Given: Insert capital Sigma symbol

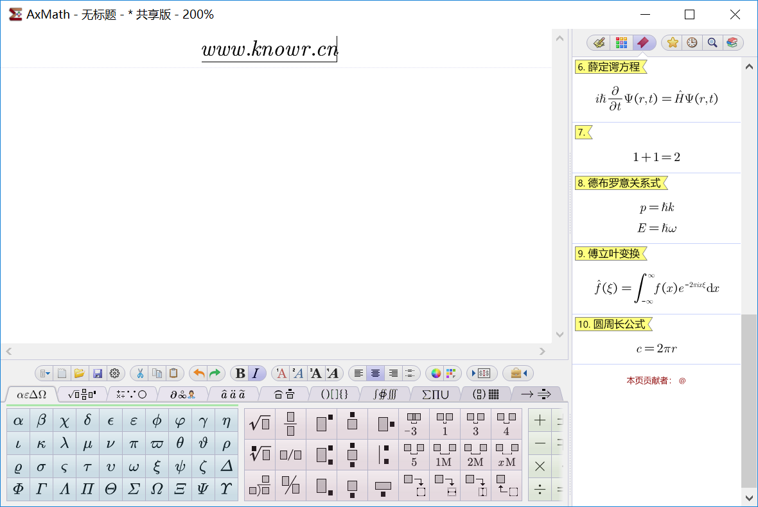Looking at the screenshot, I should 134,488.
